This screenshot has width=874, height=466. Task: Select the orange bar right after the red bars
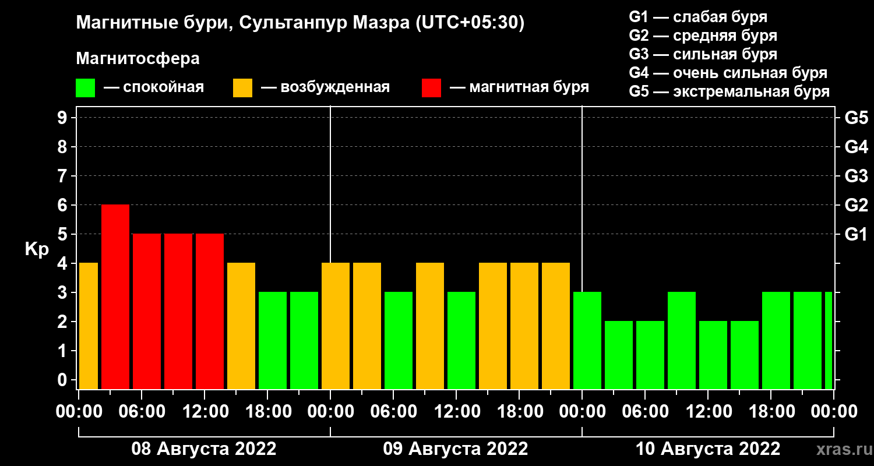coord(241,326)
